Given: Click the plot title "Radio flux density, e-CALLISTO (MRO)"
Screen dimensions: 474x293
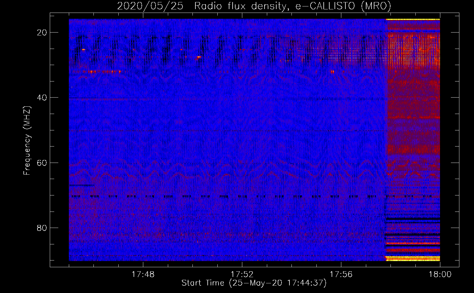Looking at the screenshot, I should tap(293, 6).
